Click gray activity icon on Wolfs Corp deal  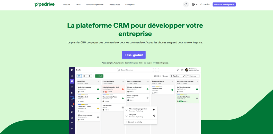coord(147,98)
